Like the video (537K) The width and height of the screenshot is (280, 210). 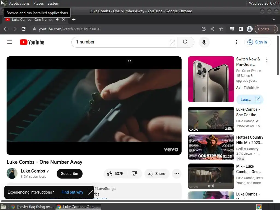116,174
